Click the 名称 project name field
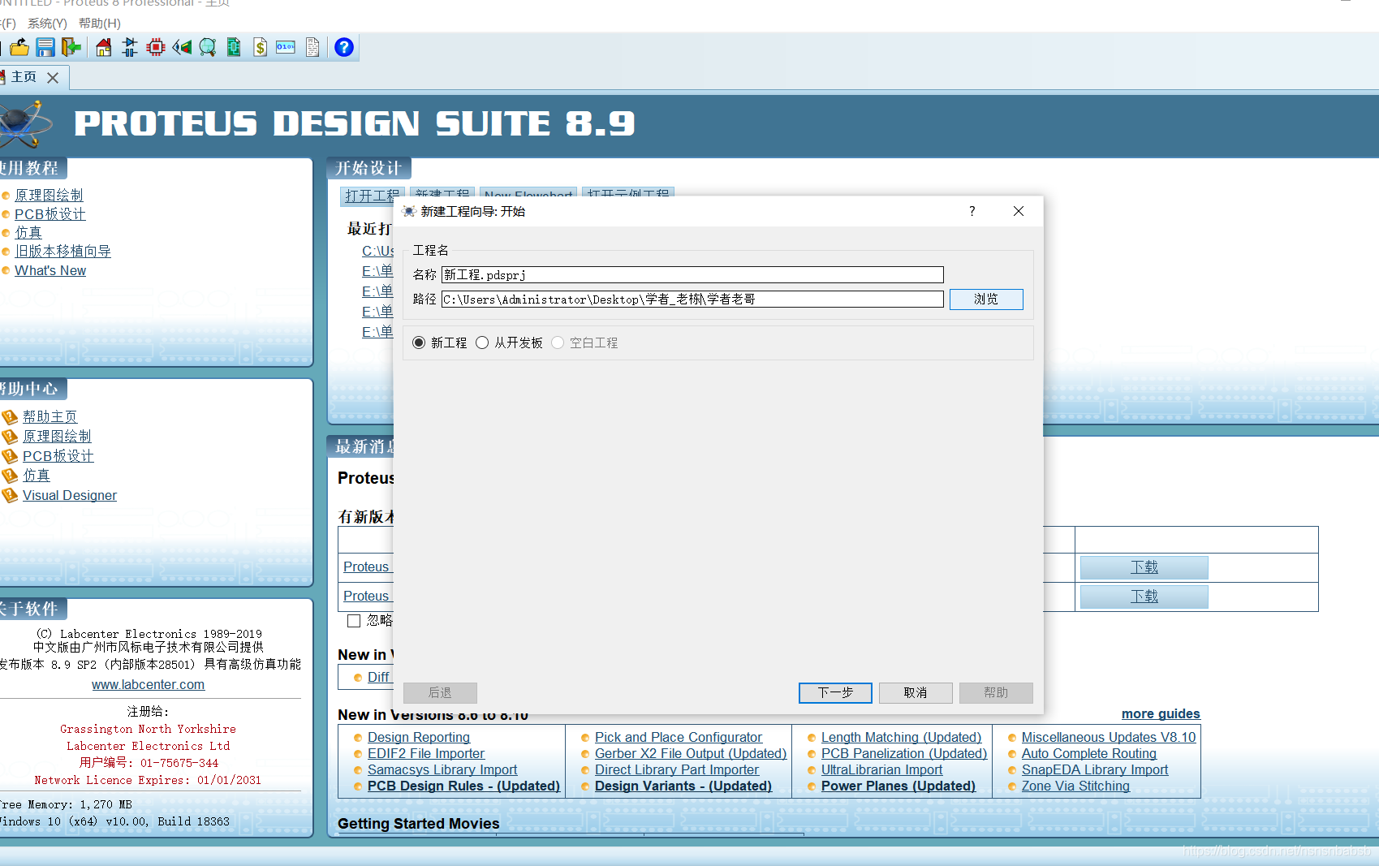1379x866 pixels. pyautogui.click(x=692, y=275)
